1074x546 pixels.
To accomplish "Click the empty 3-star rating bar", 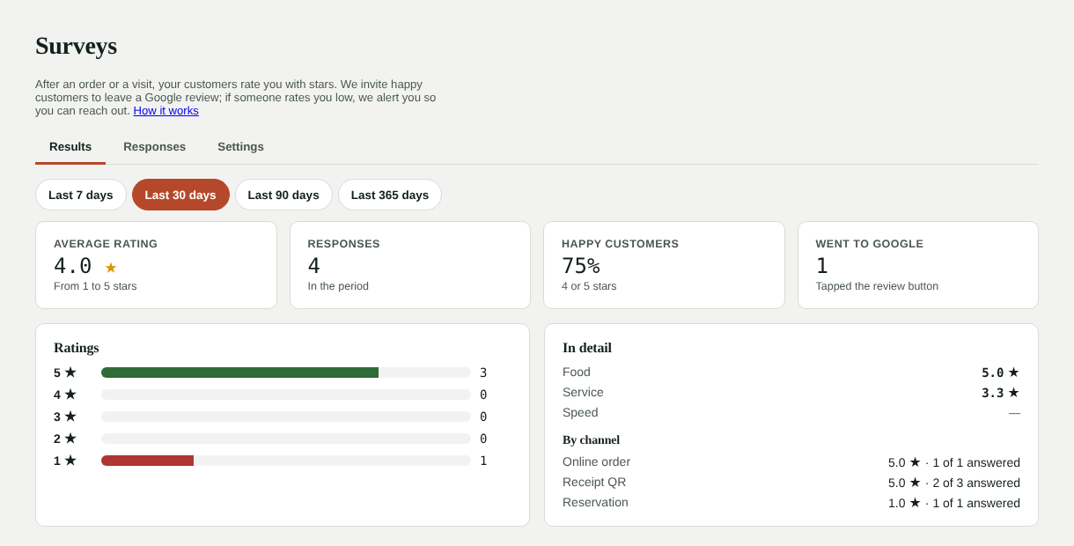I will click(x=286, y=417).
